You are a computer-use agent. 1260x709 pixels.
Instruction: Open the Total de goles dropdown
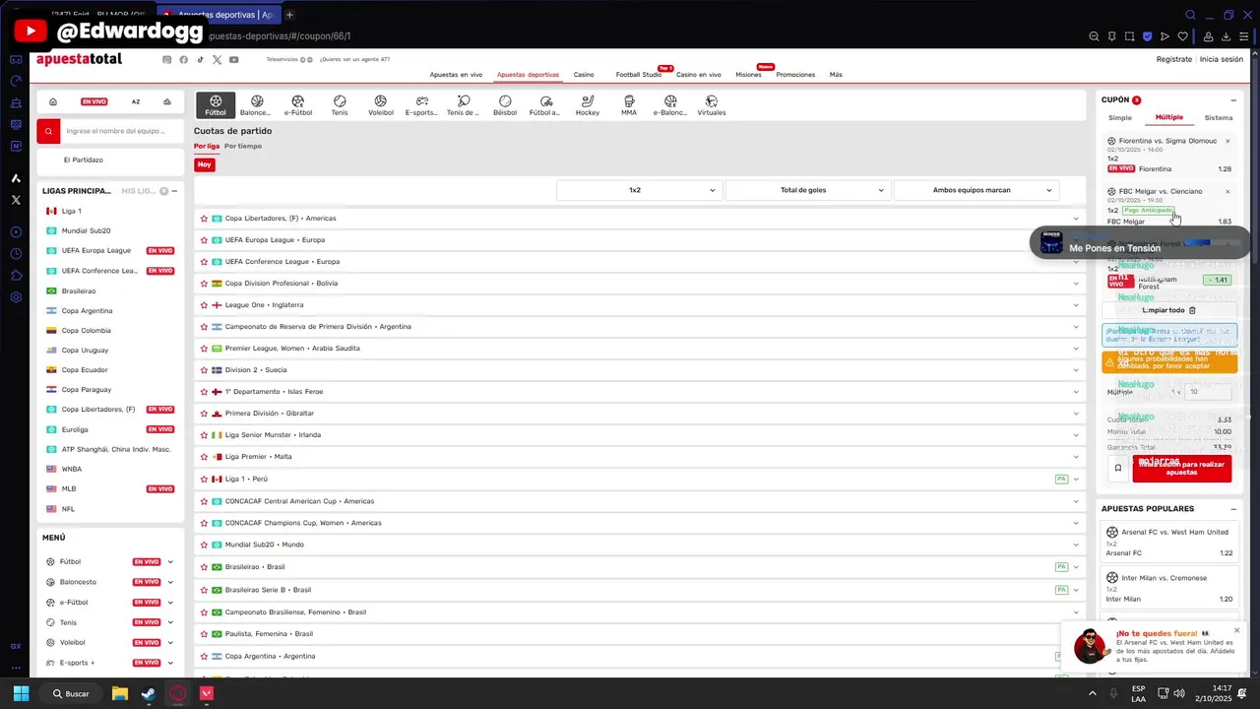807,190
